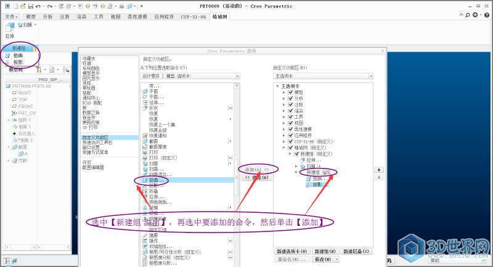Click the status bar icon at bottom left corner

tap(7, 261)
